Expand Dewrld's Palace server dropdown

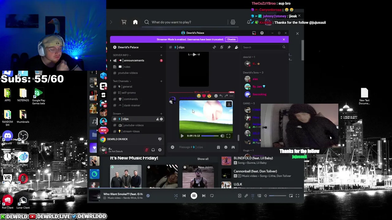[161, 47]
